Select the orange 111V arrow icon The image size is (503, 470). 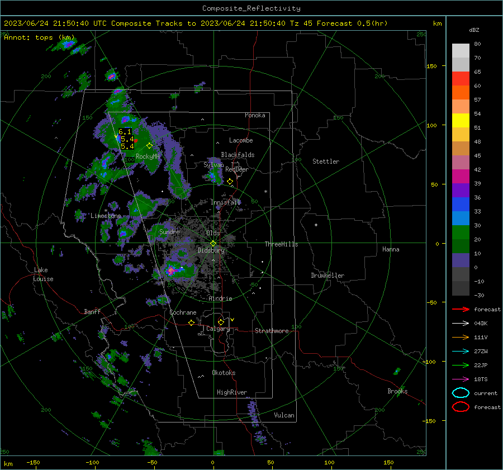pos(461,337)
